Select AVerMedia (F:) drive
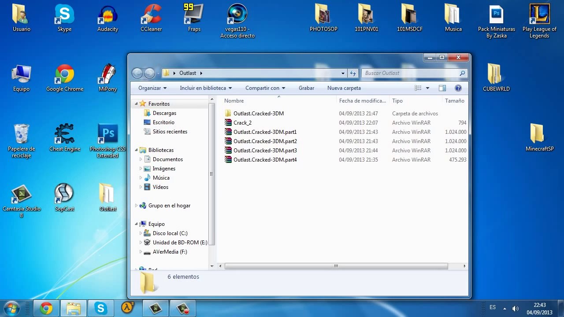 point(170,252)
